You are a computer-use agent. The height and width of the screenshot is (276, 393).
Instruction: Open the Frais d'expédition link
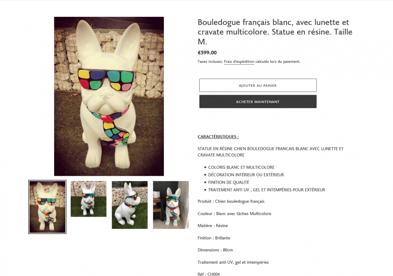tap(239, 62)
